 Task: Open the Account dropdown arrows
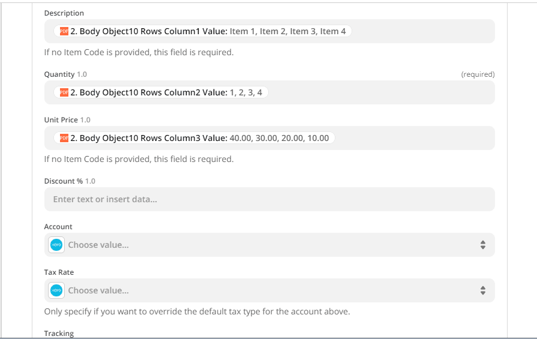pos(482,245)
